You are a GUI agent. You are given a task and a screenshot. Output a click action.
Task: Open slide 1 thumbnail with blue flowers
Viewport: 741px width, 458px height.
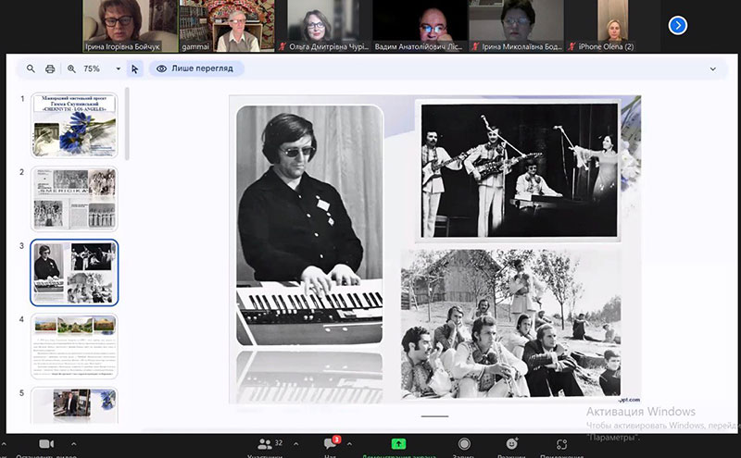tap(74, 125)
